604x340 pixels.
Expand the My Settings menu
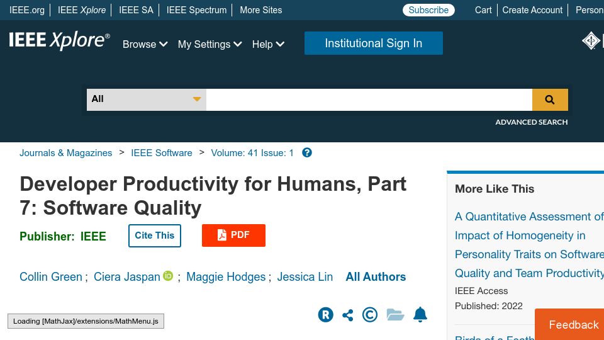[x=210, y=44]
